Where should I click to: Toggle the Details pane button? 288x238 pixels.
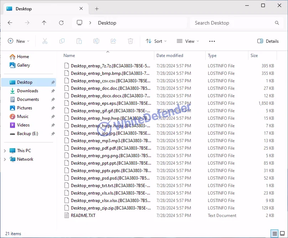pyautogui.click(x=268, y=41)
